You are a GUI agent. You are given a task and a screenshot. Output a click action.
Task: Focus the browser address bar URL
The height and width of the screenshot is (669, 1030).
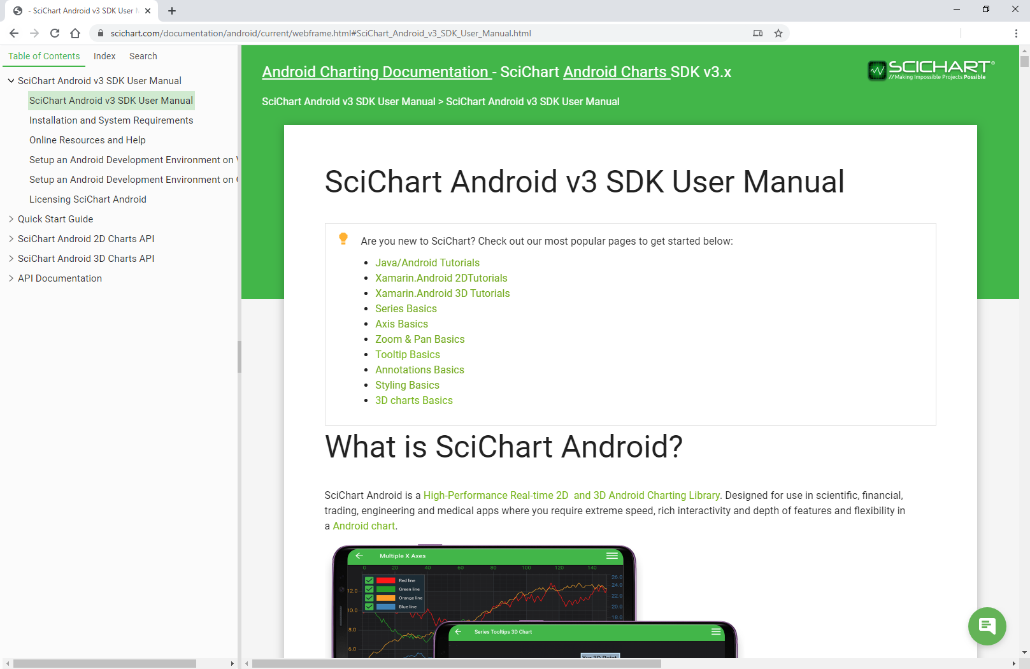click(x=321, y=33)
